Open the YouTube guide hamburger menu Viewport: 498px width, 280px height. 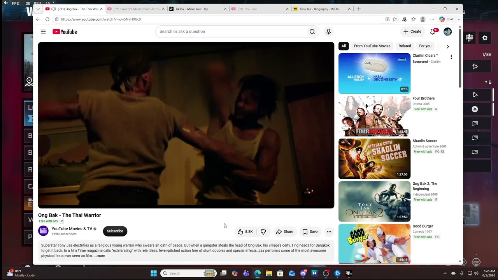point(43,31)
